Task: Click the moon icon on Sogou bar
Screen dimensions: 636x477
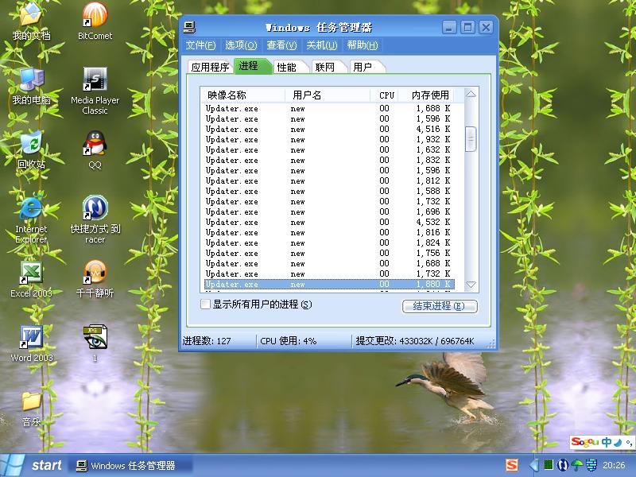Action: point(618,442)
